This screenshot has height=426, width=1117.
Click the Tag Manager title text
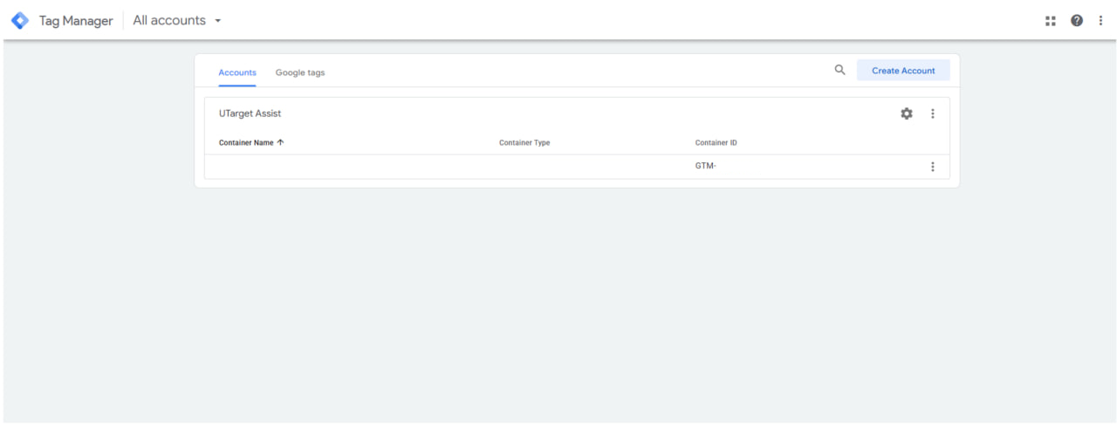click(76, 20)
